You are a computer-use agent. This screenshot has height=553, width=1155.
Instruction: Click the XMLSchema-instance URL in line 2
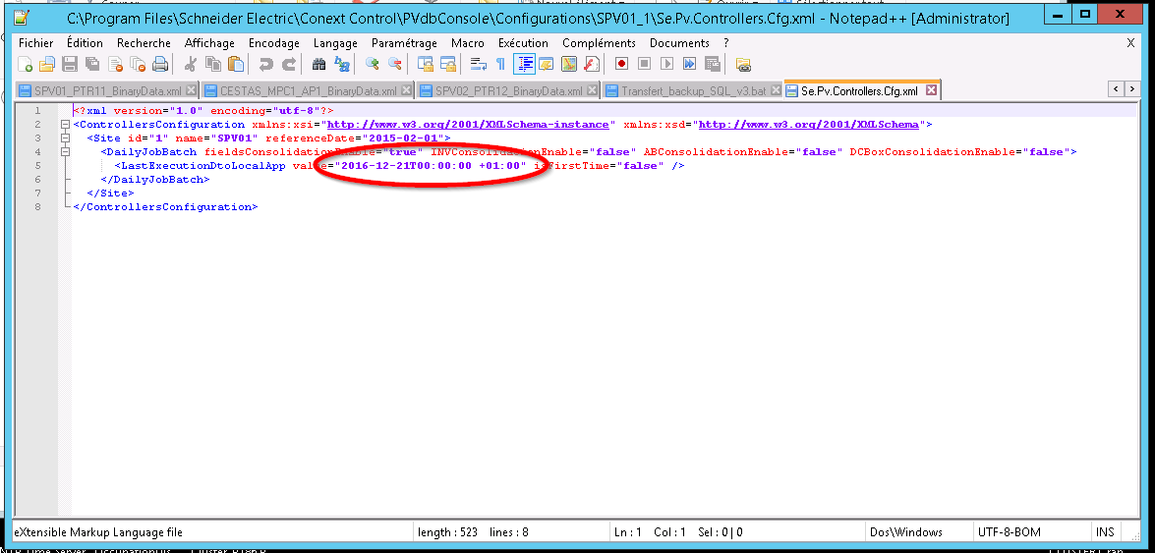[x=470, y=125]
